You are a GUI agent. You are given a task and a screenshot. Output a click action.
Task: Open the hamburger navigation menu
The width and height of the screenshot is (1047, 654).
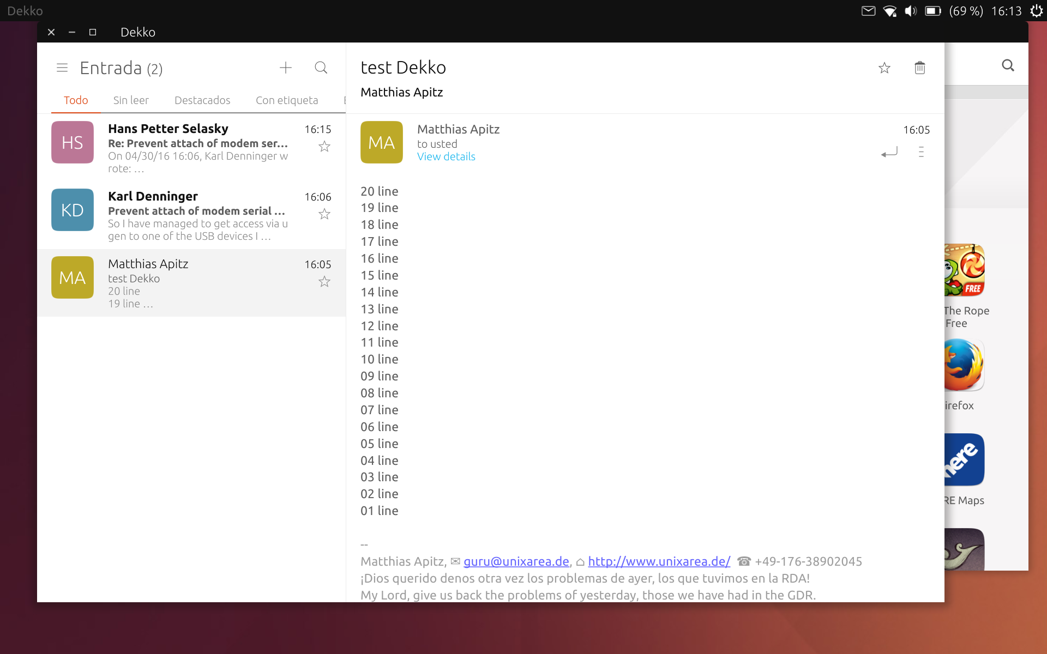62,68
